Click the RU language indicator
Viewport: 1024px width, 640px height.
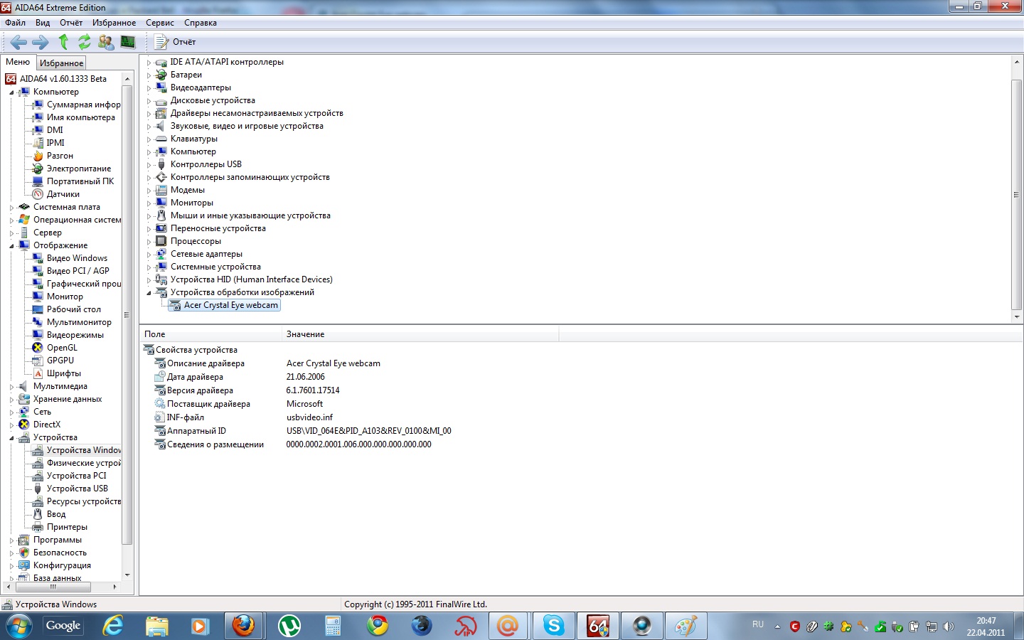pos(758,624)
